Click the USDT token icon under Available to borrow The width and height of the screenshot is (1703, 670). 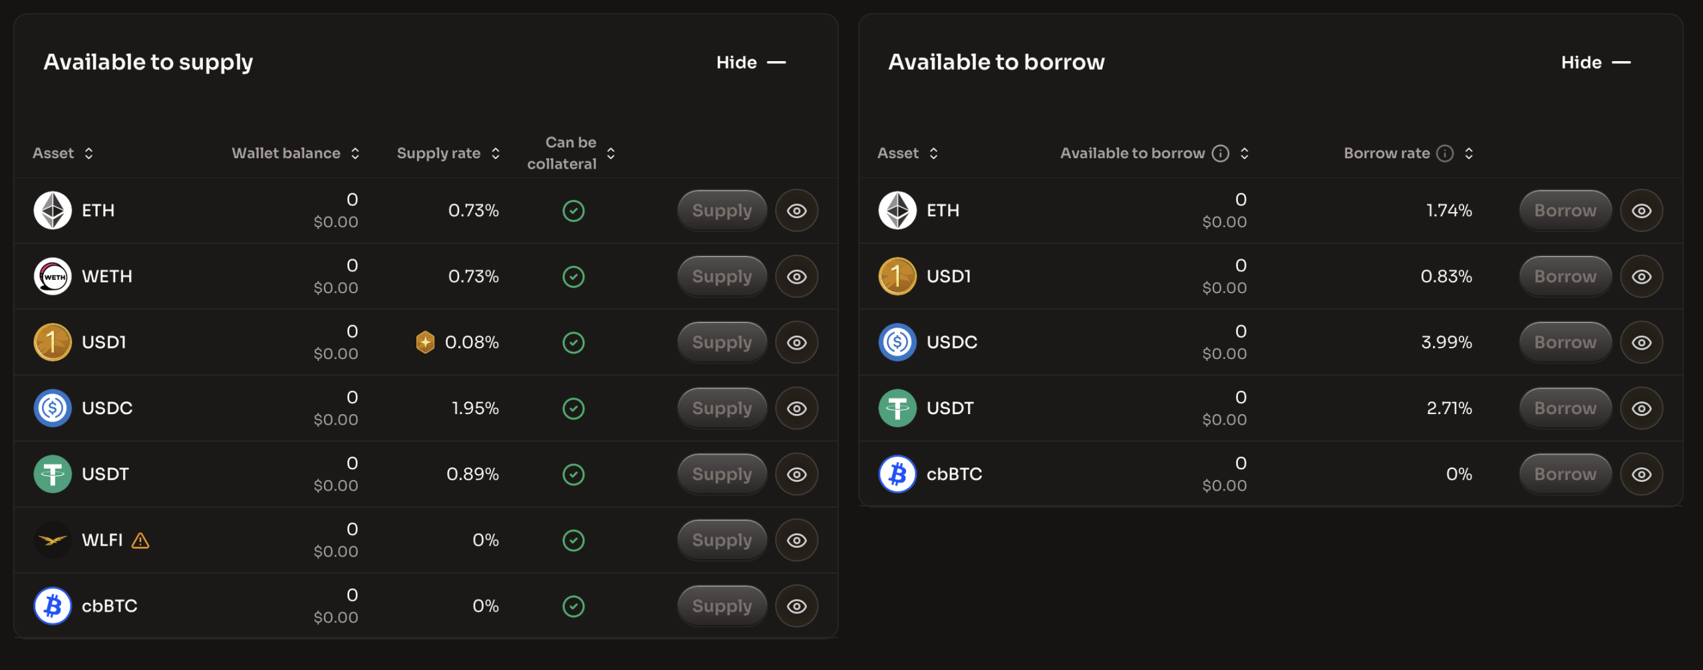897,407
